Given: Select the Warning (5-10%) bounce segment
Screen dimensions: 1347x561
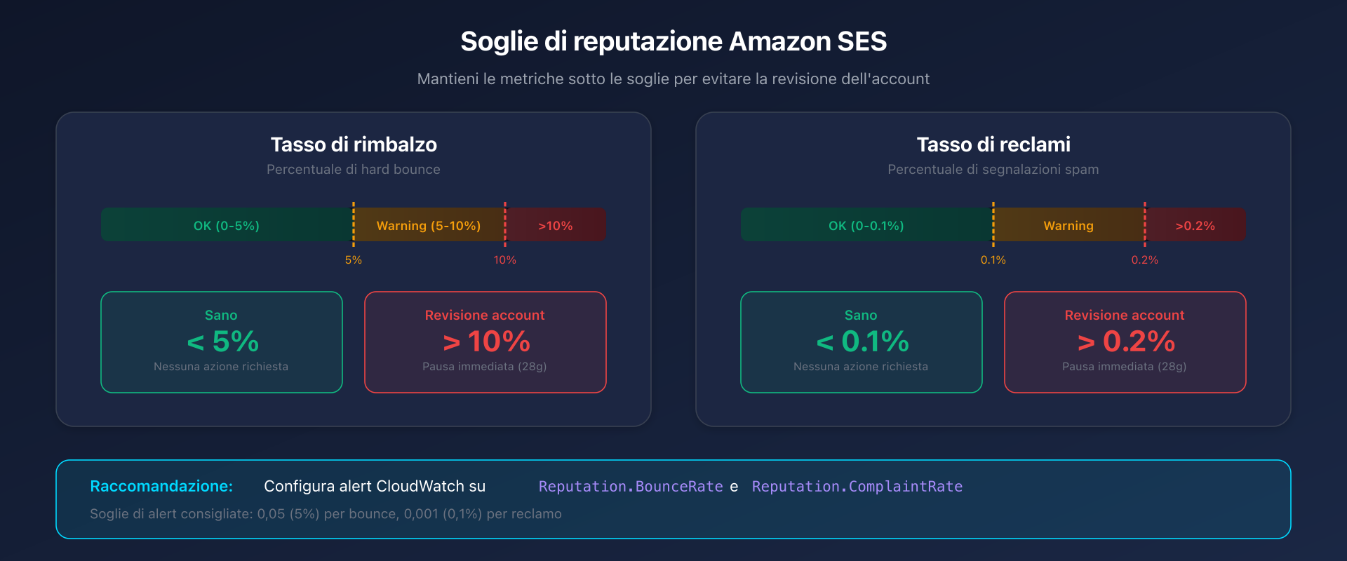Looking at the screenshot, I should [x=429, y=225].
